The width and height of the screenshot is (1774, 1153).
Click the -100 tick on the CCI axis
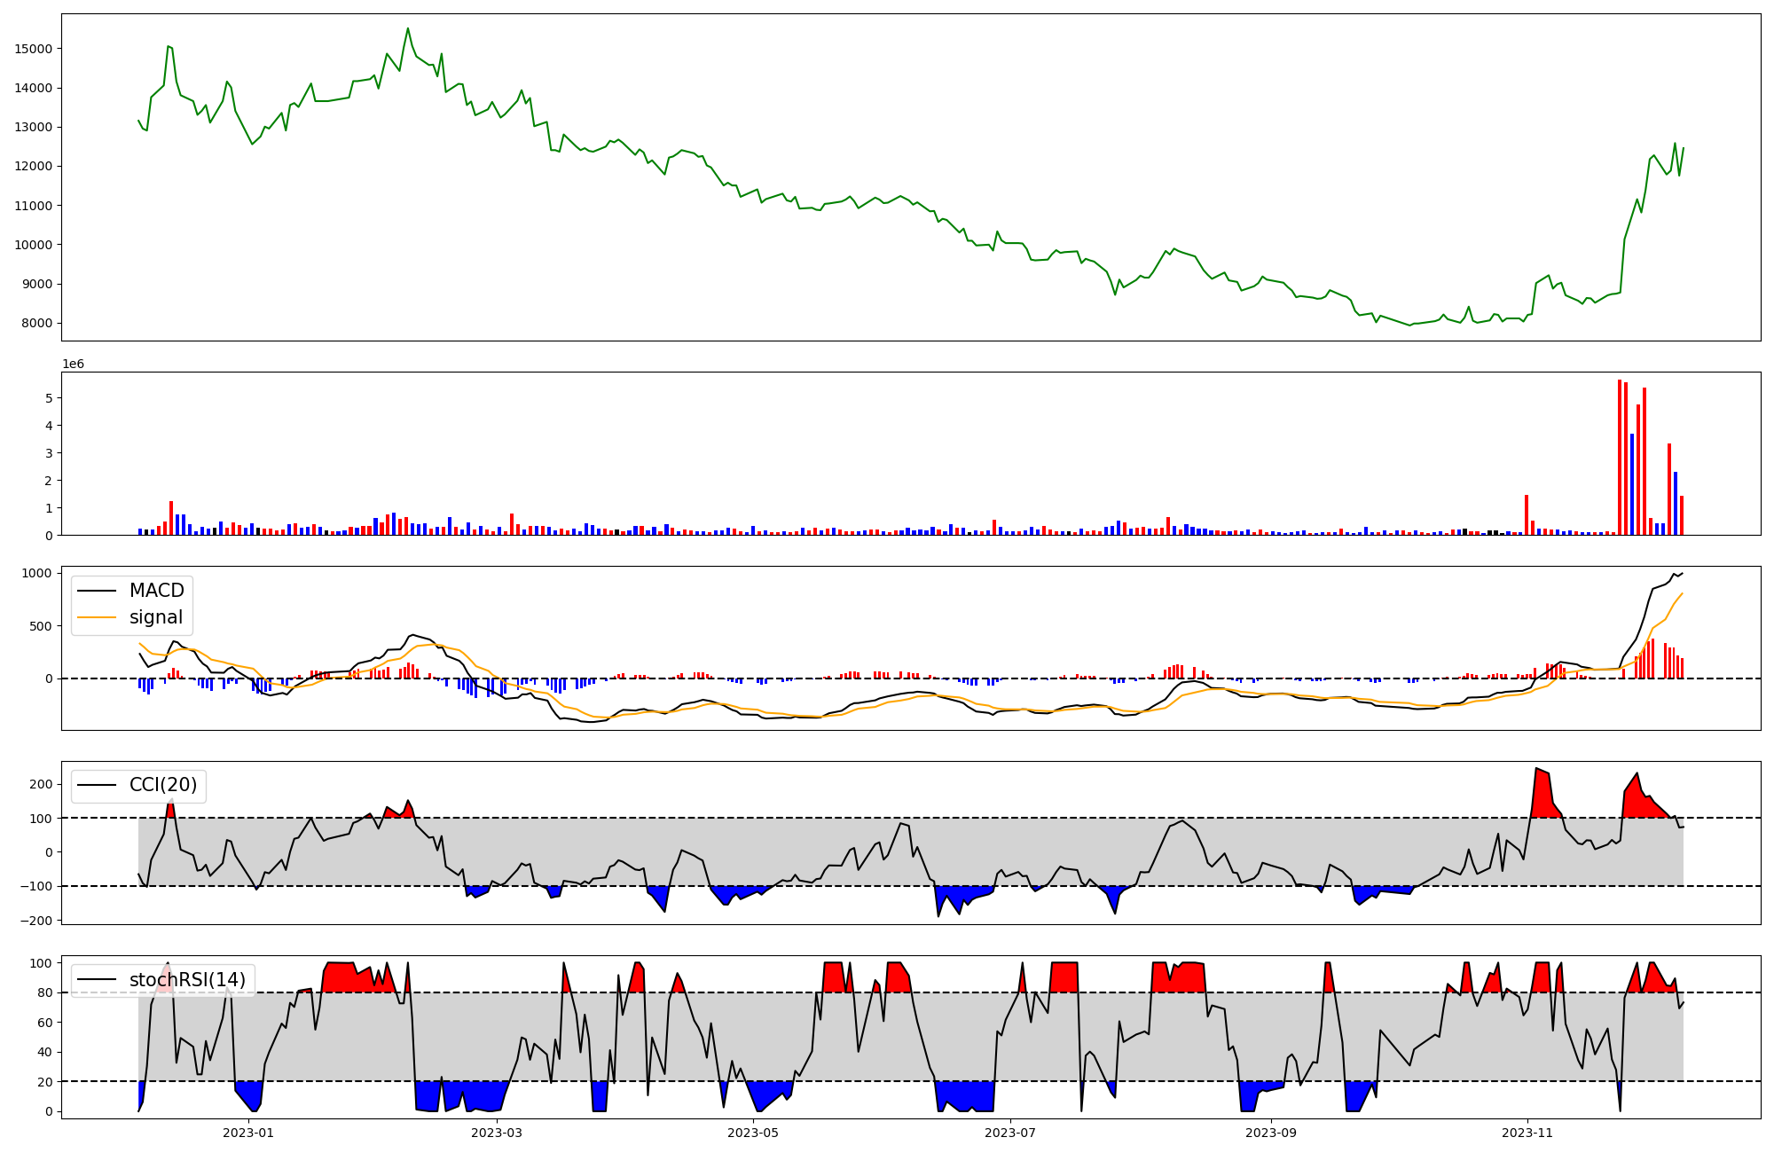(35, 886)
